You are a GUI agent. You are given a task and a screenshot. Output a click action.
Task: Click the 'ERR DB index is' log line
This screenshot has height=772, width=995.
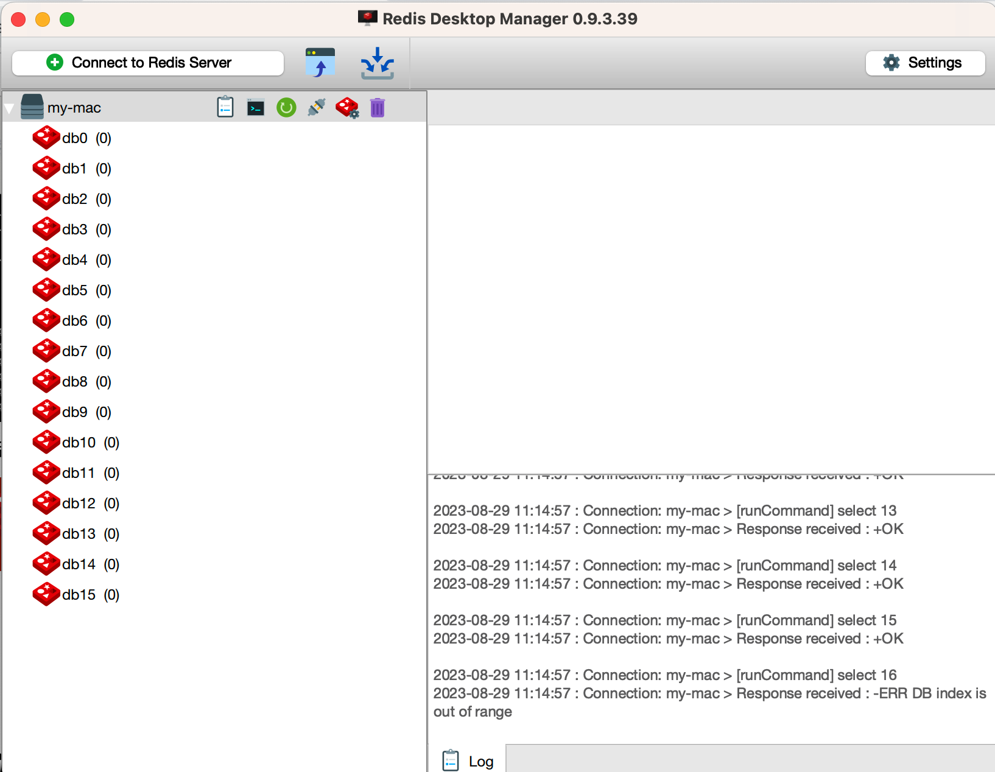pyautogui.click(x=710, y=693)
